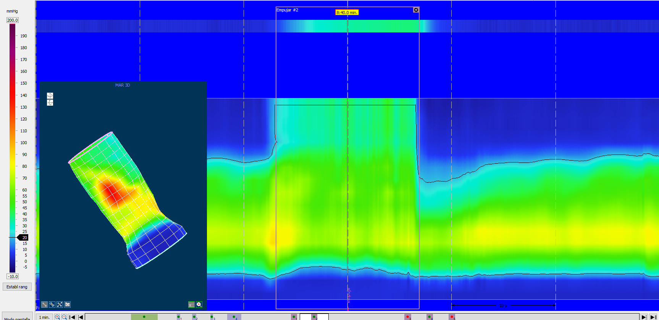Click the colored catheter icon in MAR 3D panel

(52, 304)
